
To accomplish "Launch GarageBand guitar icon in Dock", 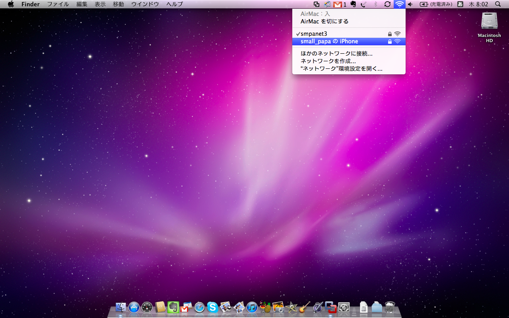I will coord(304,307).
